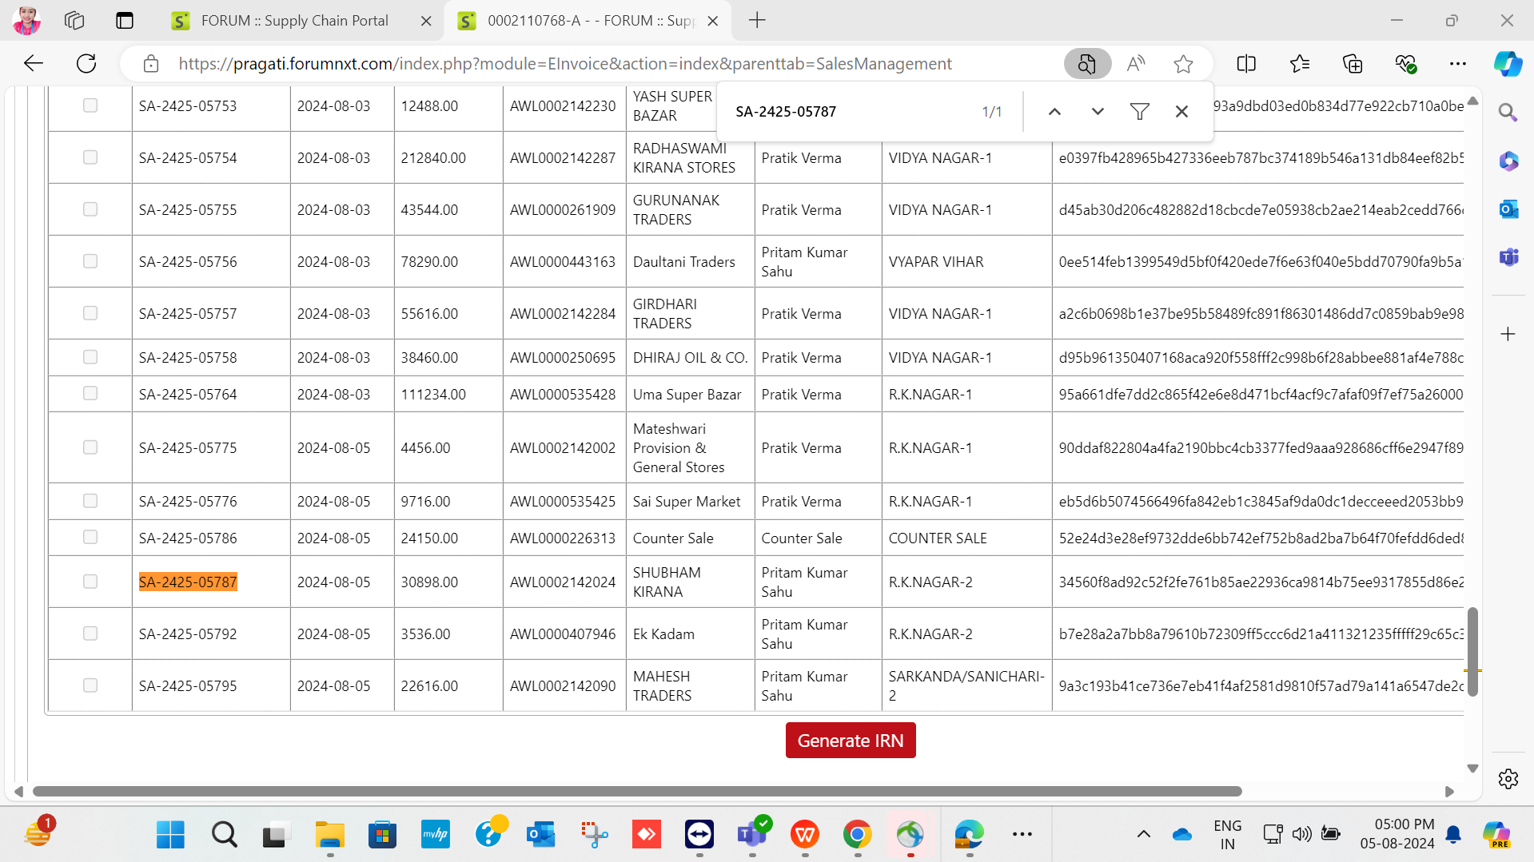The width and height of the screenshot is (1534, 862).
Task: Open Copilot icon in browser toolbar
Action: pyautogui.click(x=1508, y=64)
